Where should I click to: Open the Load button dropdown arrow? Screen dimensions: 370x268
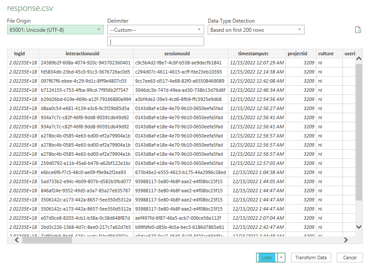point(281,258)
